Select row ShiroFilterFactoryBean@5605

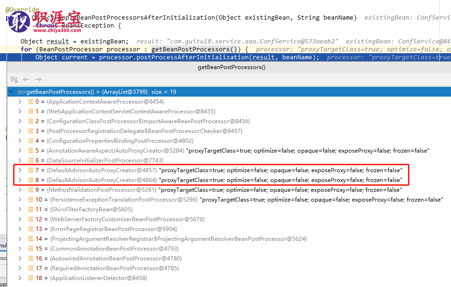tap(229, 209)
